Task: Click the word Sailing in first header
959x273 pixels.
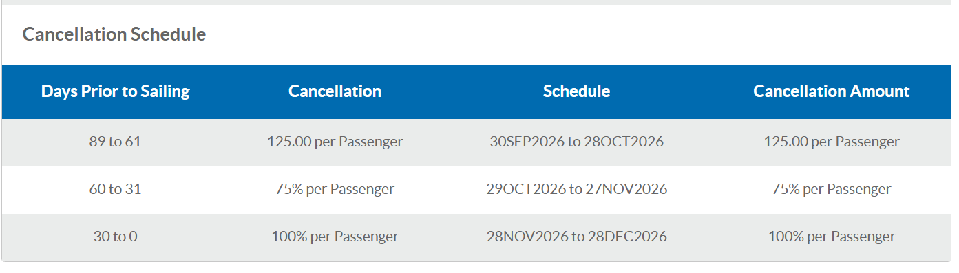Action: 165,91
